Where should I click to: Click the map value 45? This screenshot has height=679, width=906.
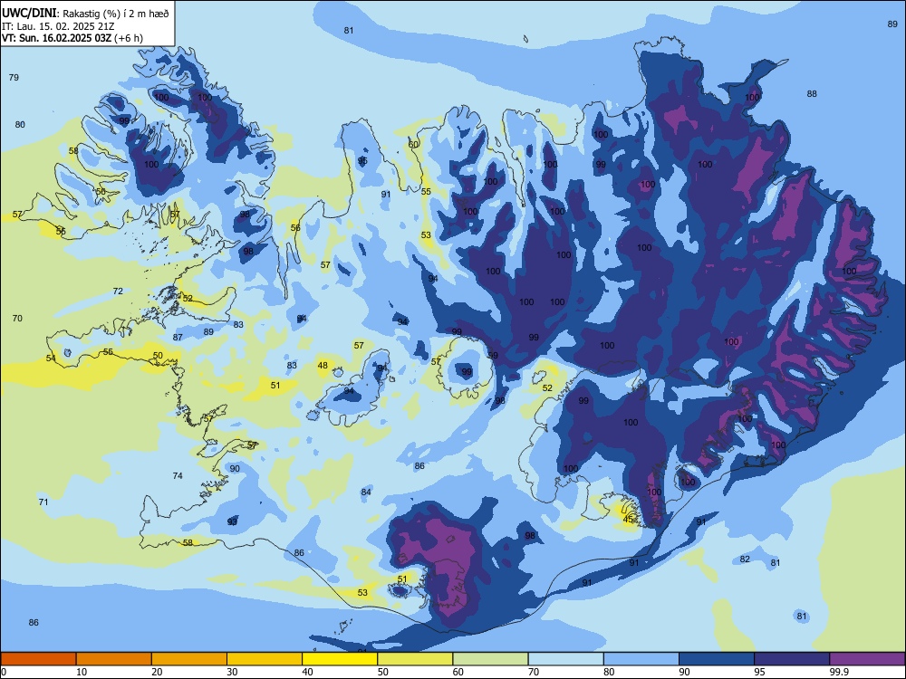pyautogui.click(x=628, y=520)
